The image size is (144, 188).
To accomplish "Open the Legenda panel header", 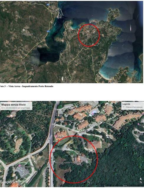I will click(x=126, y=104).
